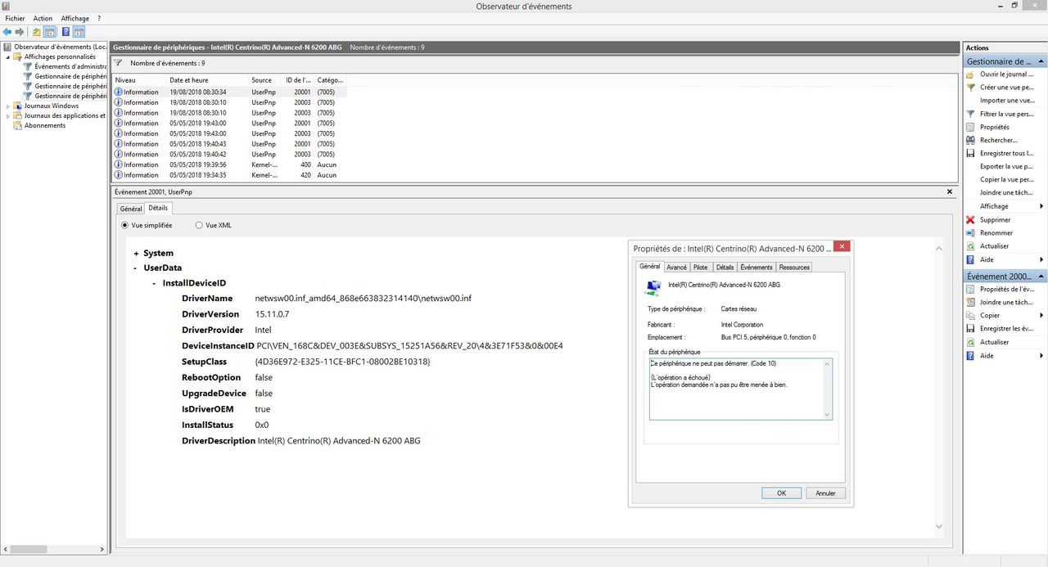Sort by the Niveau column header
This screenshot has height=567, width=1048.
coord(140,80)
